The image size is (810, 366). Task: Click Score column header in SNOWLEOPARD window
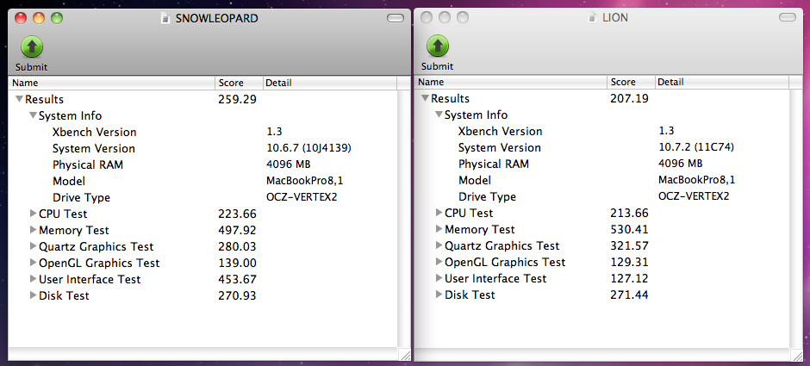(240, 83)
